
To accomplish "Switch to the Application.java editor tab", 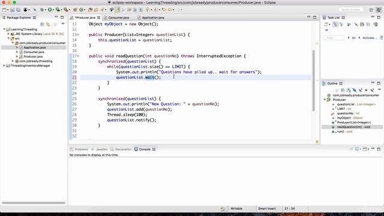I will (x=153, y=17).
